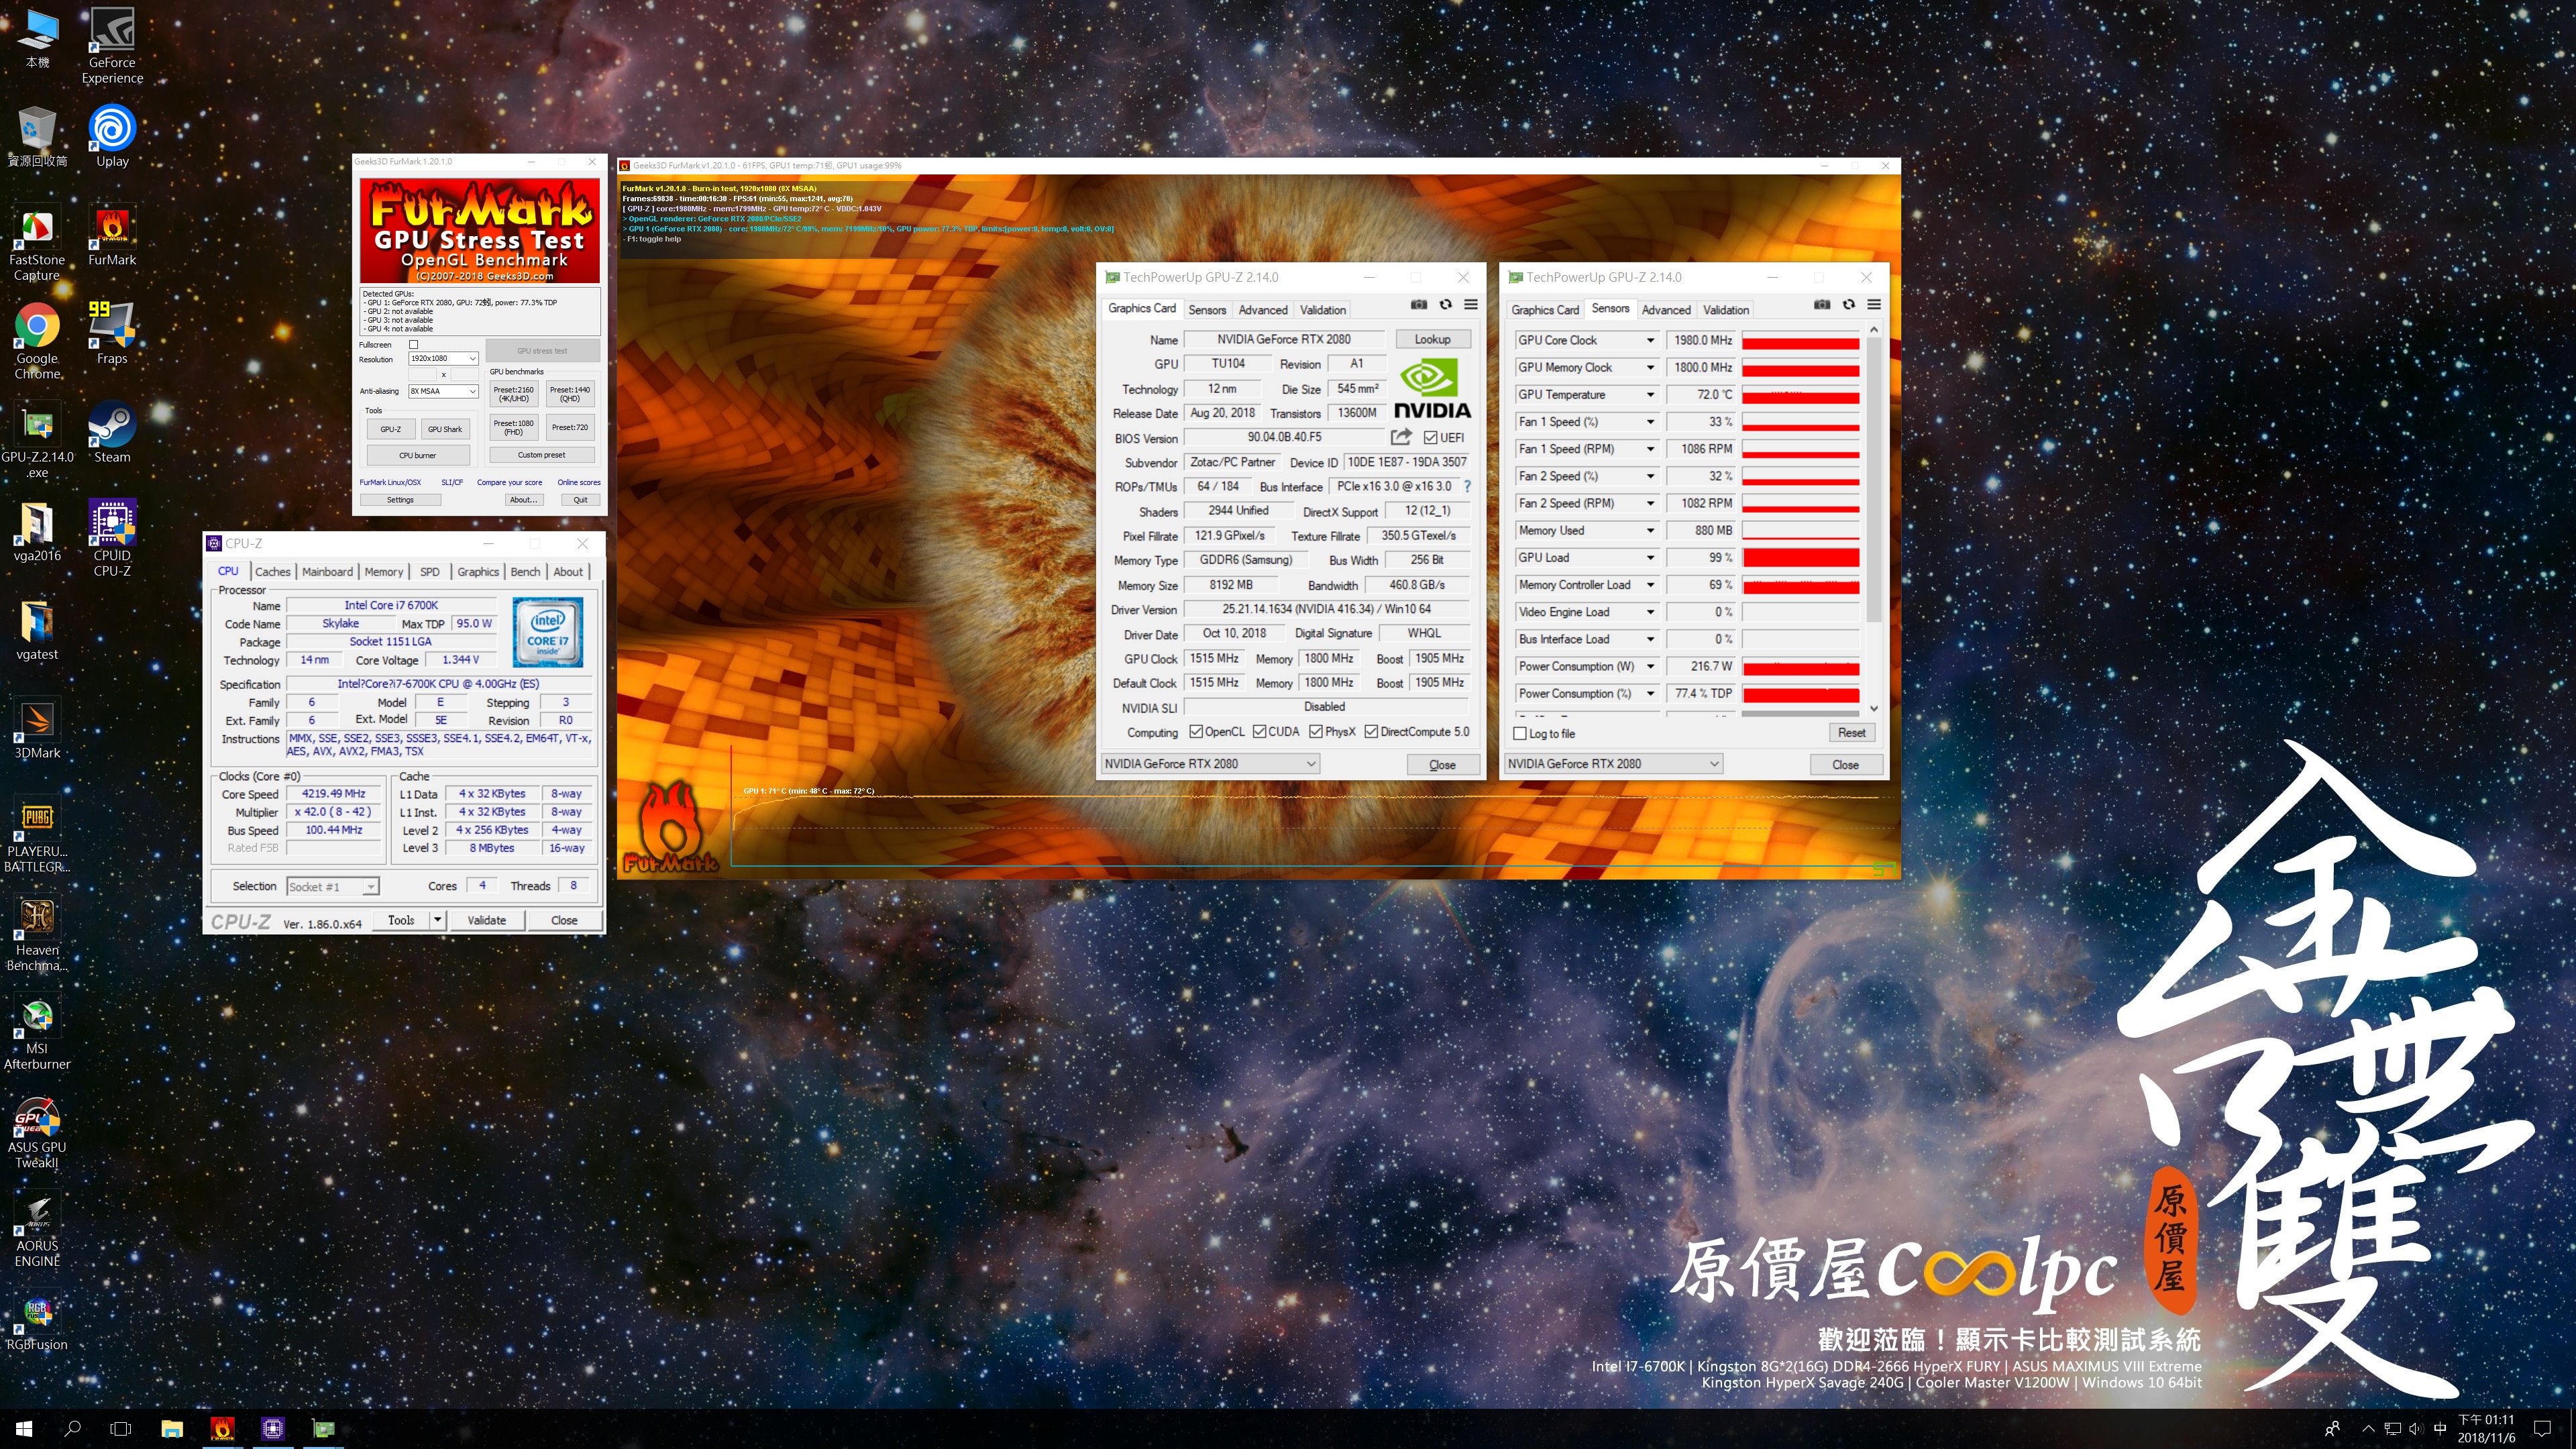The height and width of the screenshot is (1449, 2576).
Task: Open Google Chrome desktop icon
Action: (x=37, y=341)
